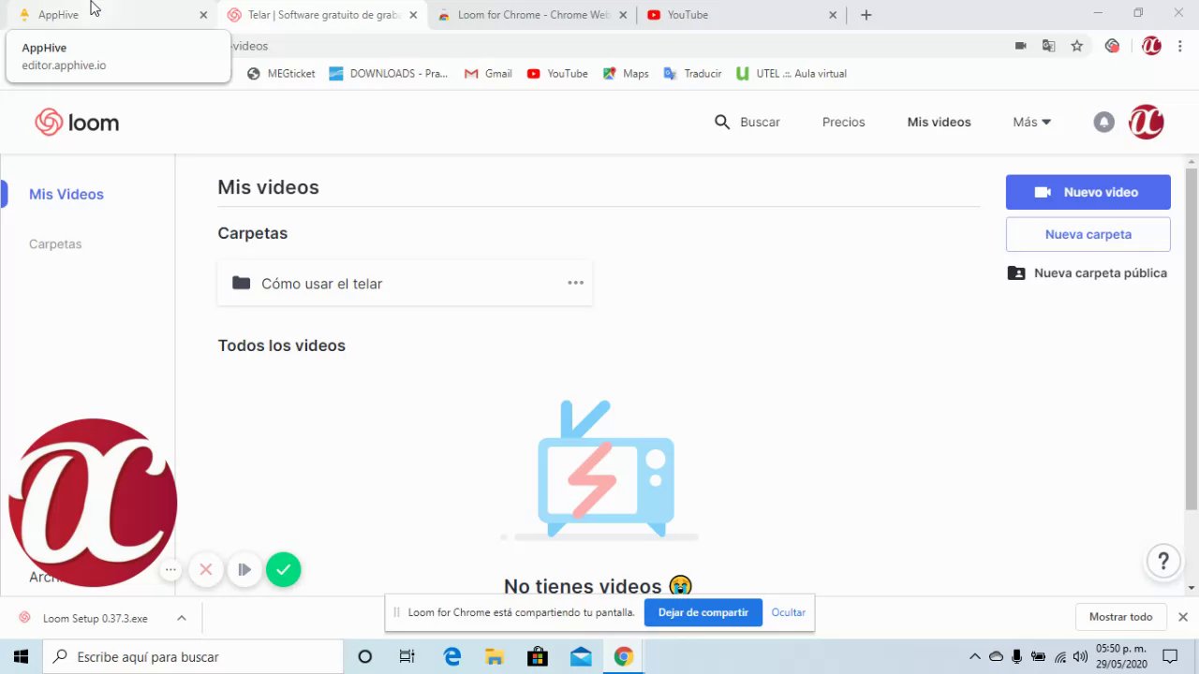Click Chrome icon in taskbar
Viewport: 1199px width, 674px height.
[x=623, y=656]
